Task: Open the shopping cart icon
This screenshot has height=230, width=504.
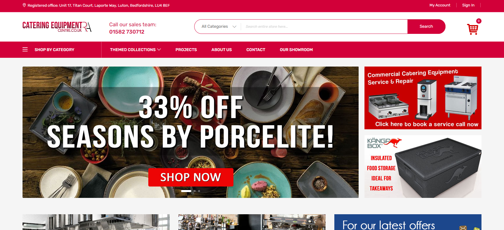Action: point(472,29)
